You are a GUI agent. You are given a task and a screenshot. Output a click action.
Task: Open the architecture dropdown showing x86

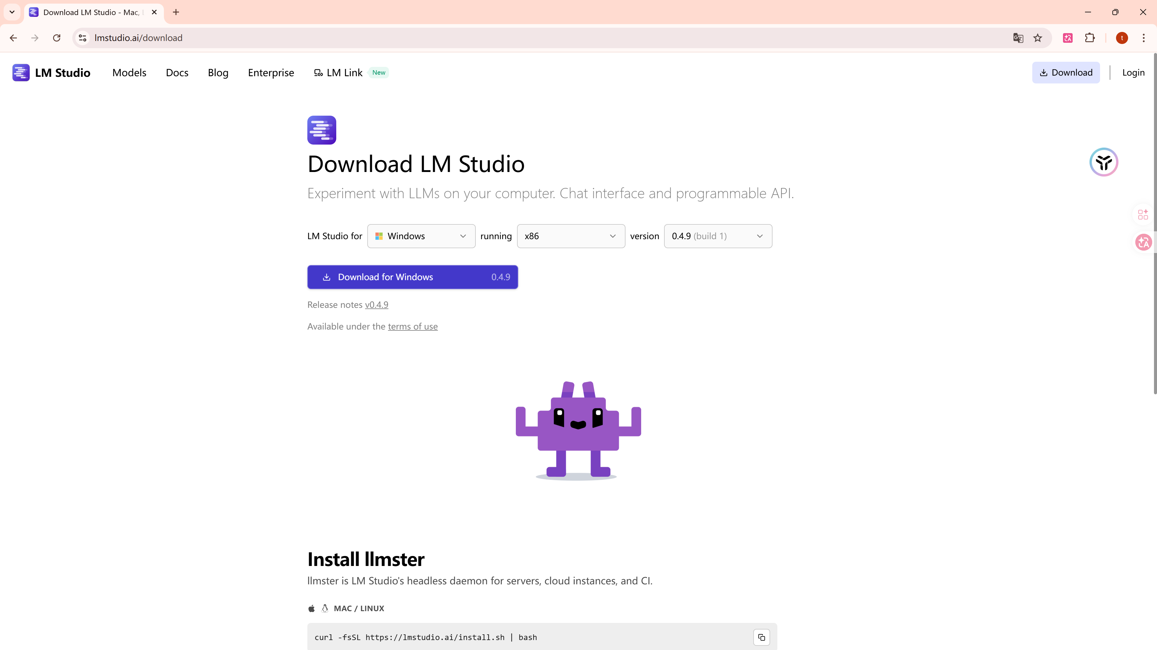[571, 236]
